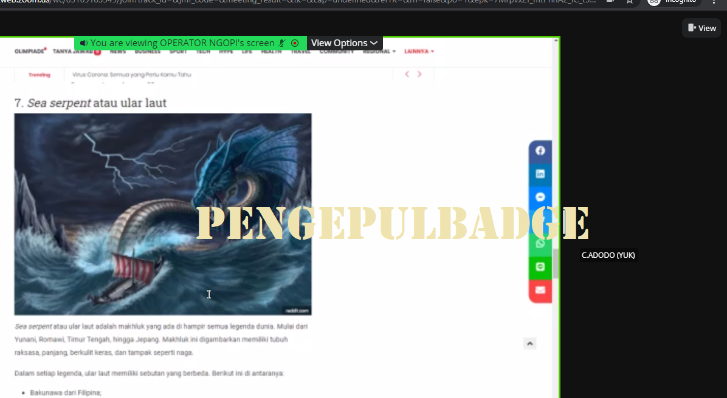Open the View layout button
727x398 pixels.
701,29
